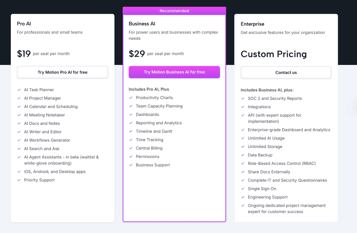Click the checkmark icon beside Business Support
This screenshot has width=357, height=233.
(131, 165)
